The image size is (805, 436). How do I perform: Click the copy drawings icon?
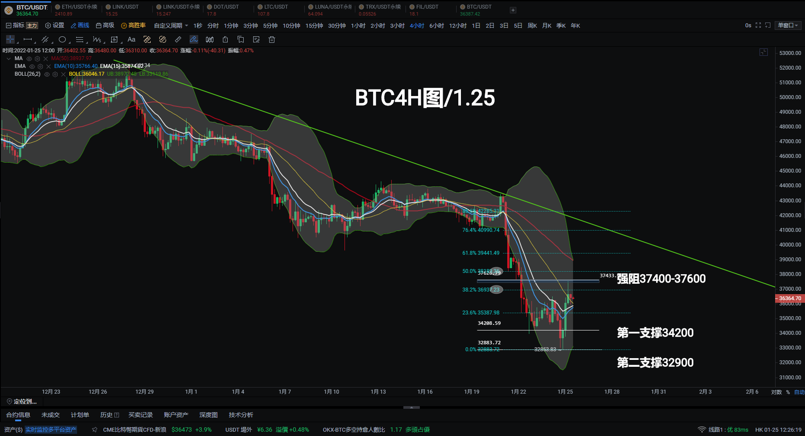241,39
